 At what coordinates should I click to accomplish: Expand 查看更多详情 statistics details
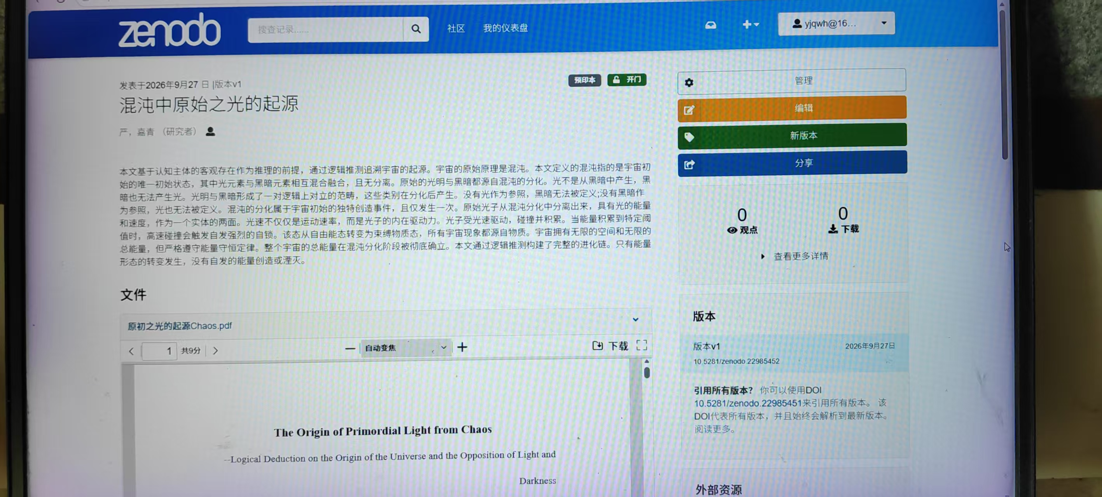tap(795, 256)
